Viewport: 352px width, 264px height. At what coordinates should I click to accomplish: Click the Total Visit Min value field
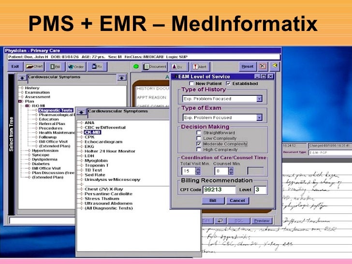[189, 171]
